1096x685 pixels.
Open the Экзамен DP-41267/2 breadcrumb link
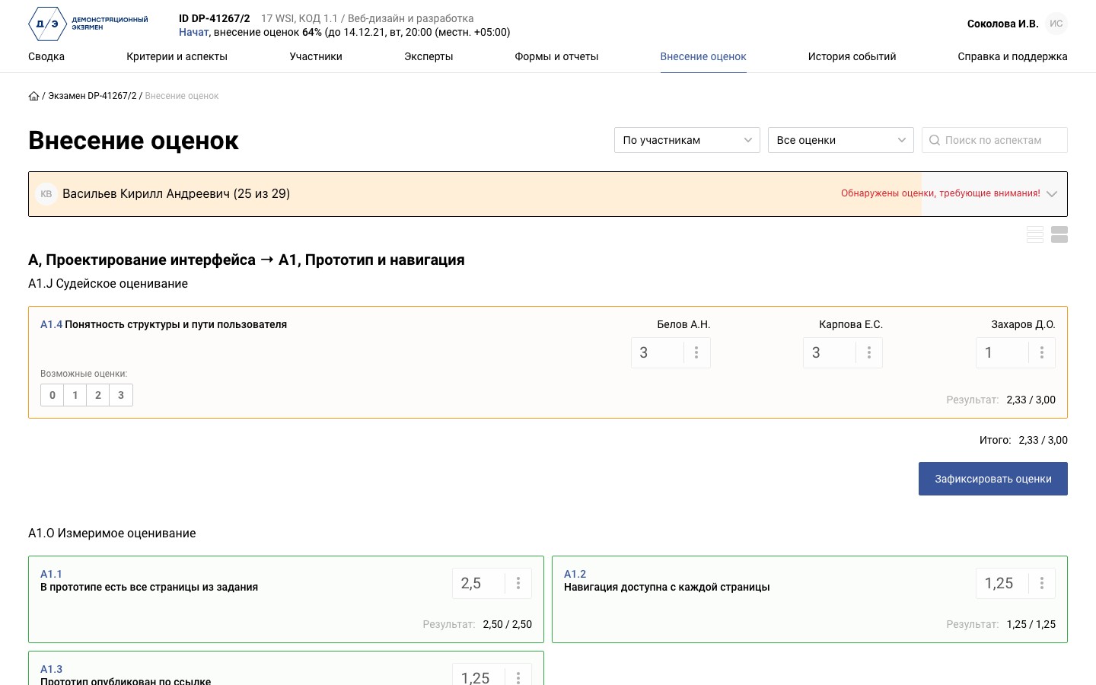click(92, 96)
